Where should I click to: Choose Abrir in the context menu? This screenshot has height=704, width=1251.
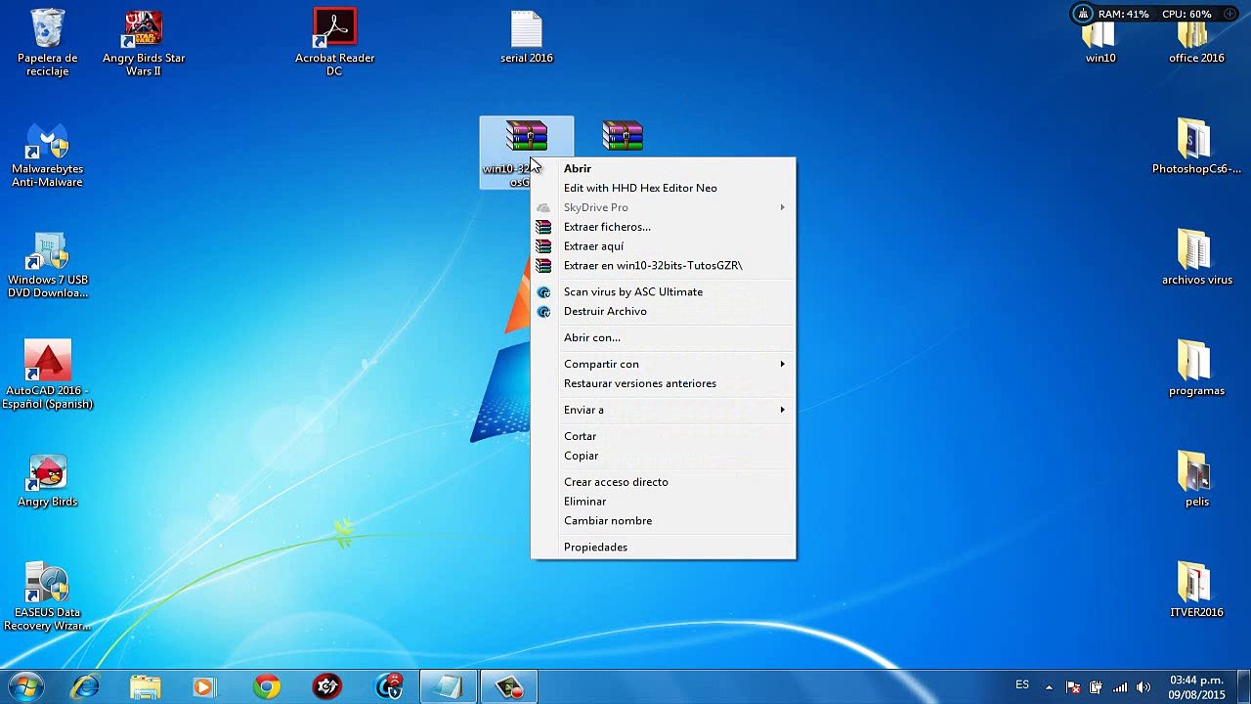tap(664, 168)
